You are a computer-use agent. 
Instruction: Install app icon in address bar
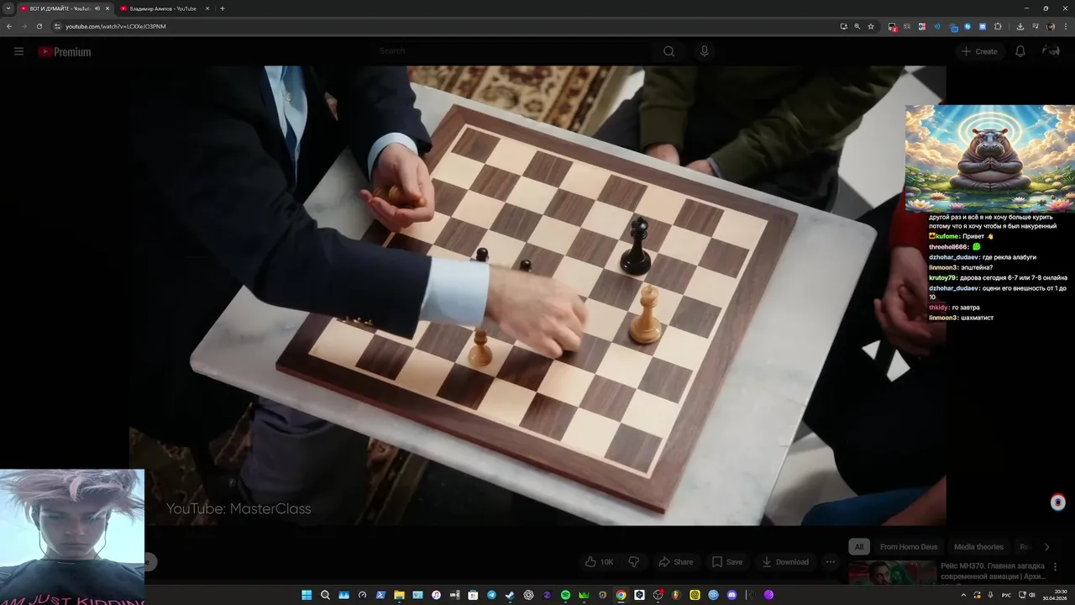pyautogui.click(x=844, y=26)
